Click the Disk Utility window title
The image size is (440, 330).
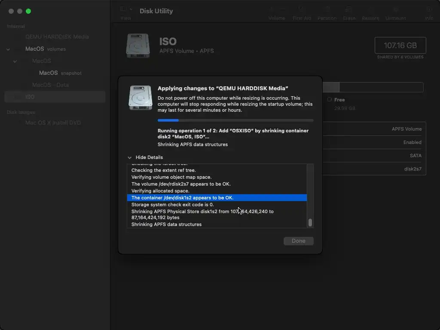pyautogui.click(x=156, y=11)
